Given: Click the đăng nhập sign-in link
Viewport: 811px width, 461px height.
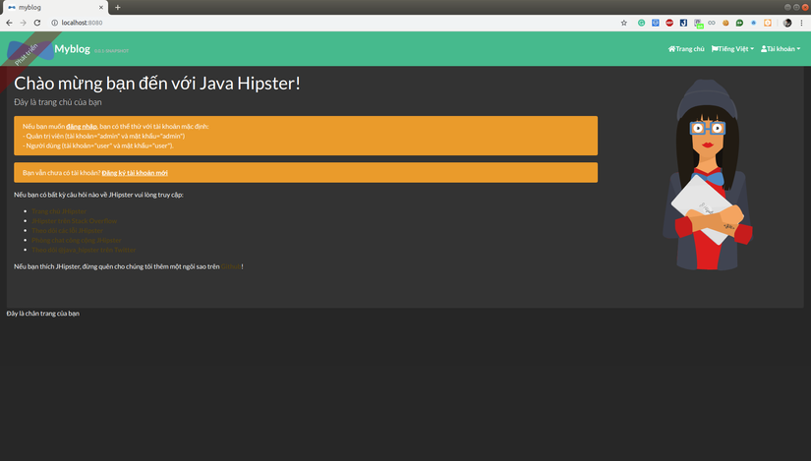Looking at the screenshot, I should (82, 127).
